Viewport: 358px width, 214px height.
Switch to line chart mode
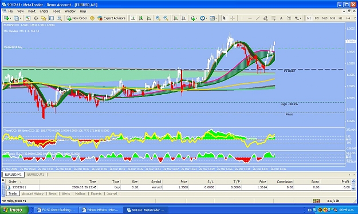[148, 18]
